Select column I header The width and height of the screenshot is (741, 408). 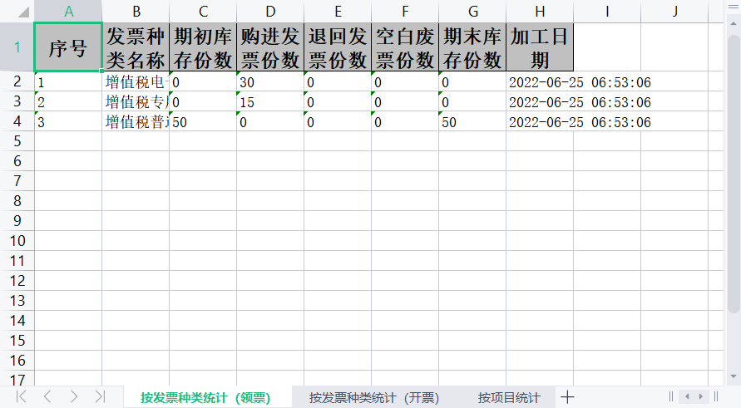pyautogui.click(x=607, y=12)
